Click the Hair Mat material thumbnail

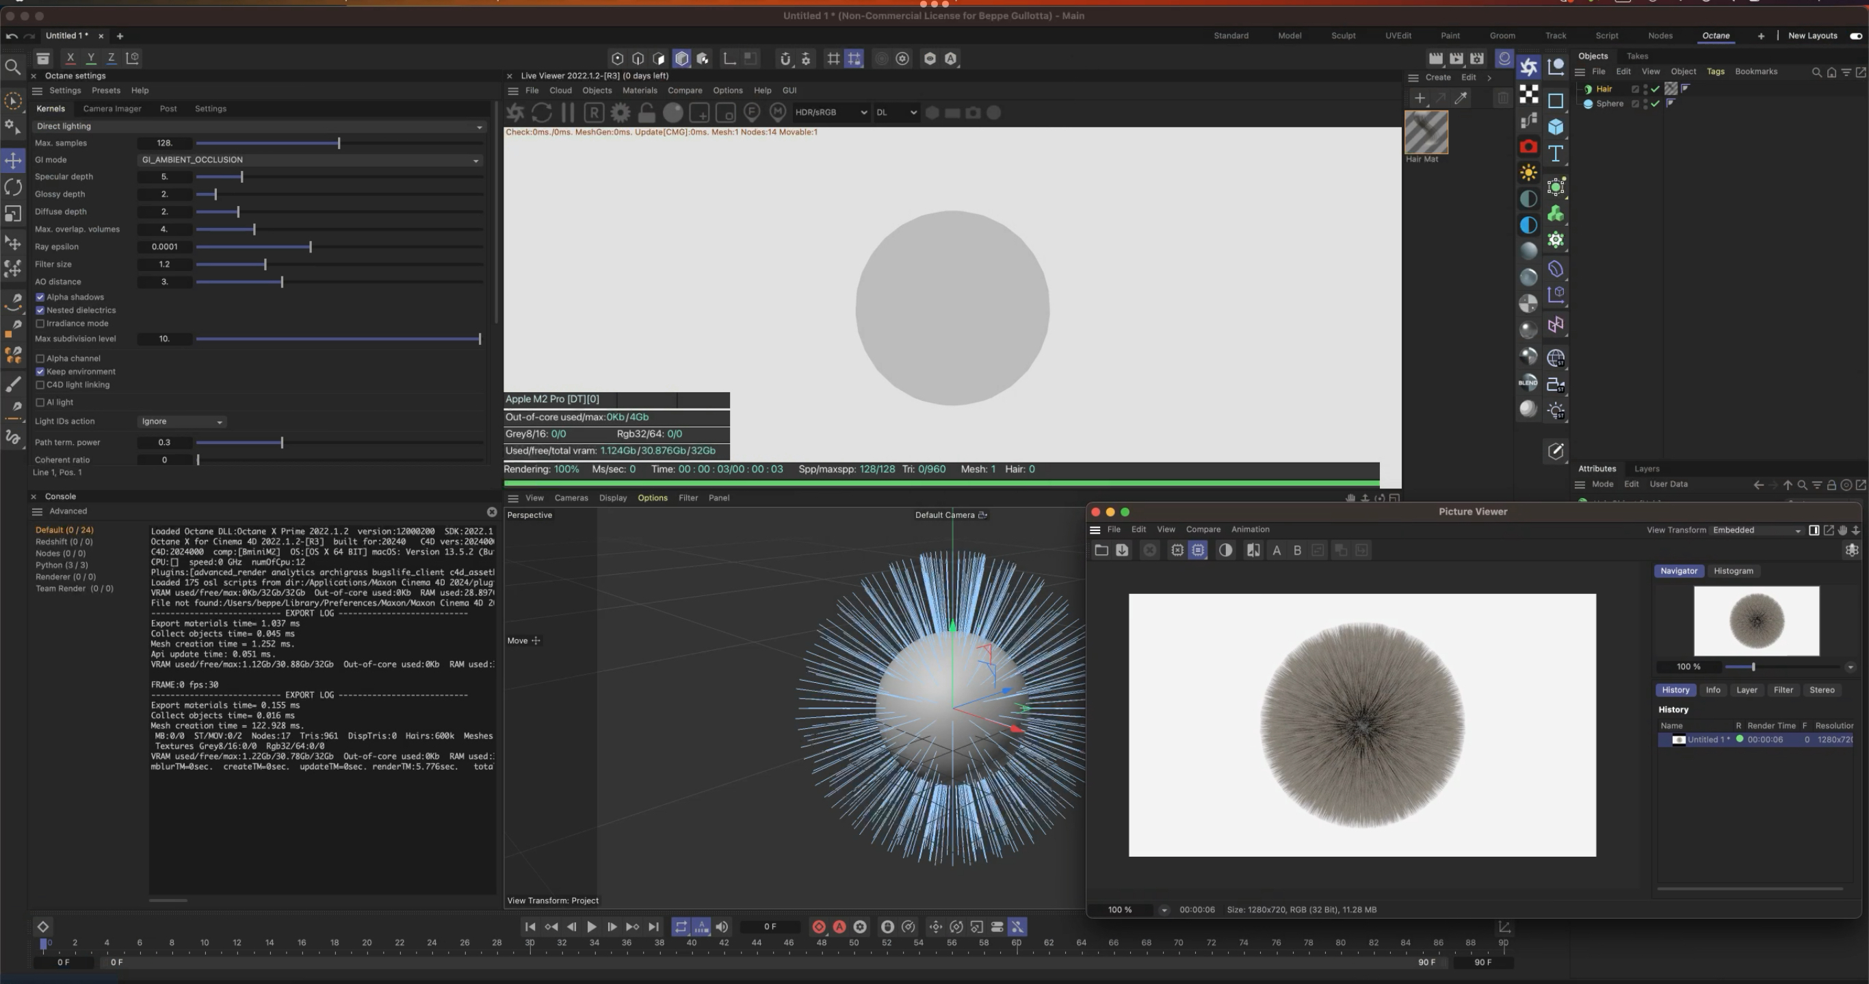click(1426, 132)
